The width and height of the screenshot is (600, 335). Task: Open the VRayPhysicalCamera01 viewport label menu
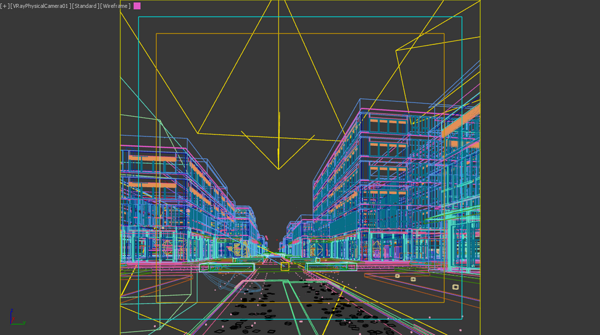coord(40,6)
